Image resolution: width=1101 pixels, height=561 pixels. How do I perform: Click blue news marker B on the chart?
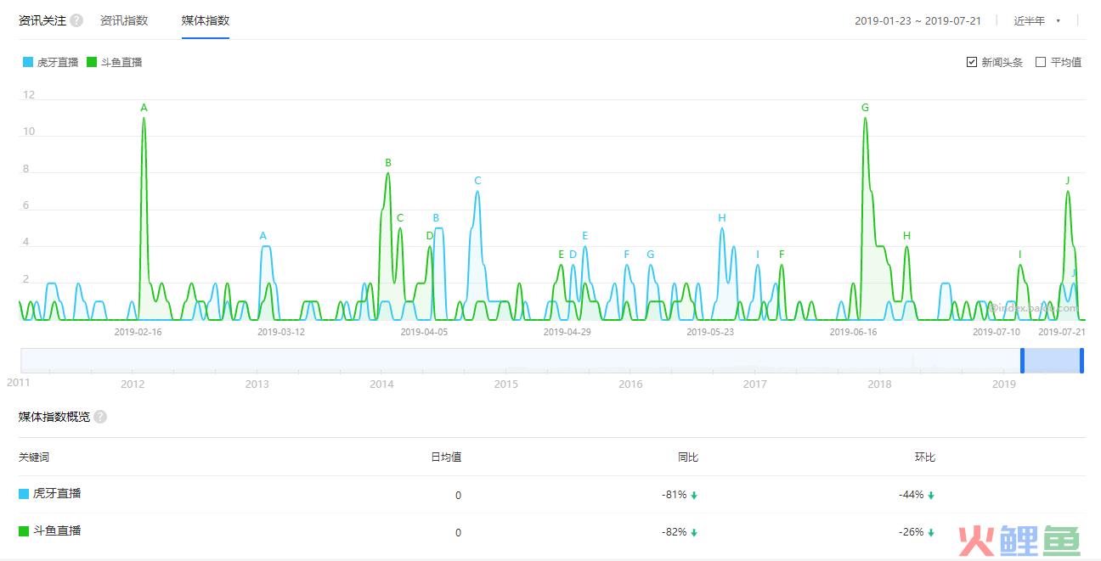point(436,218)
